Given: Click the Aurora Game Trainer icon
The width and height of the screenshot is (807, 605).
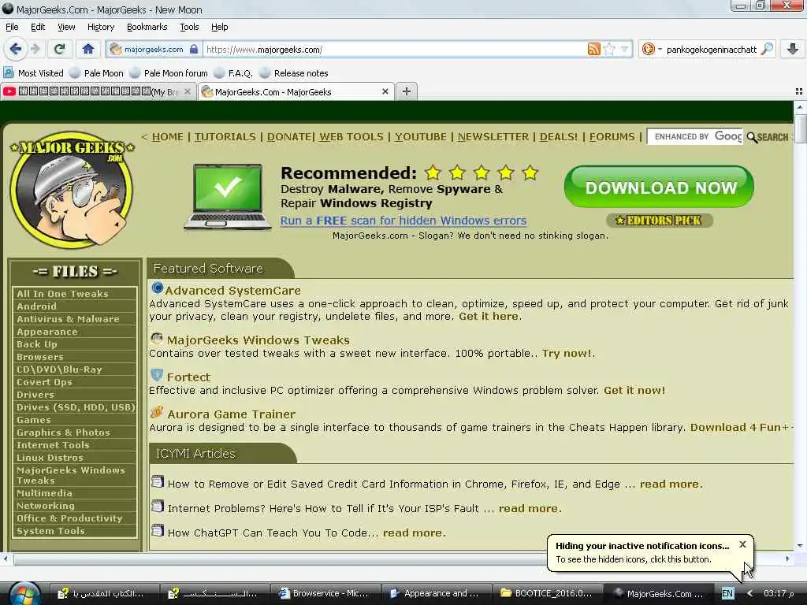Looking at the screenshot, I should coord(157,412).
